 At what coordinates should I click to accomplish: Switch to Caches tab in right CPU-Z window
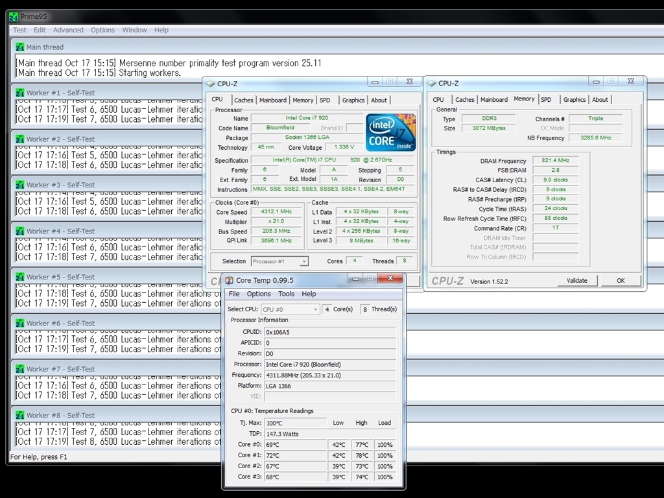[x=464, y=100]
